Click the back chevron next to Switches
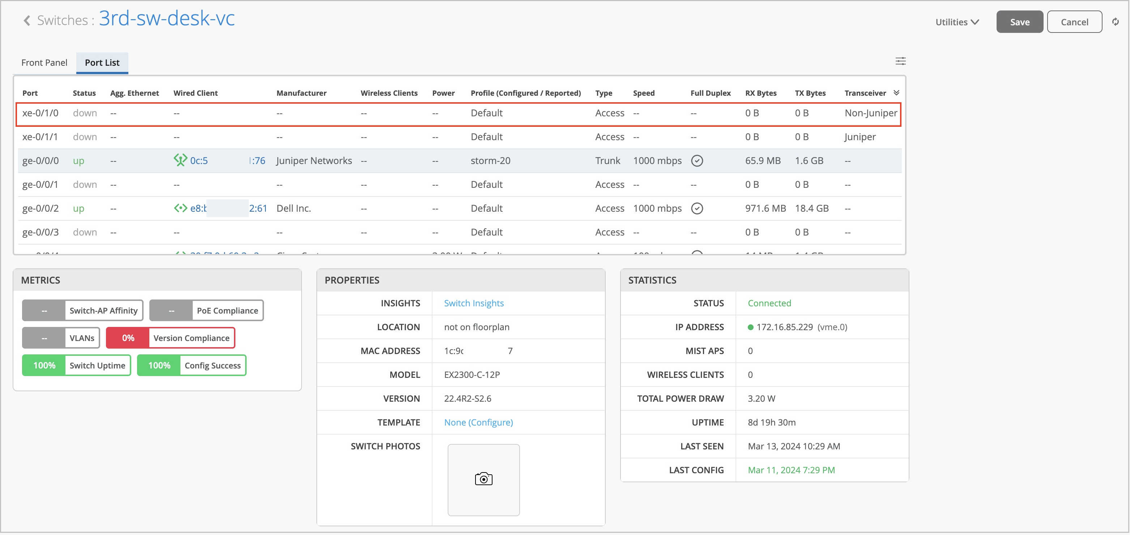Image resolution: width=1130 pixels, height=535 pixels. click(27, 21)
